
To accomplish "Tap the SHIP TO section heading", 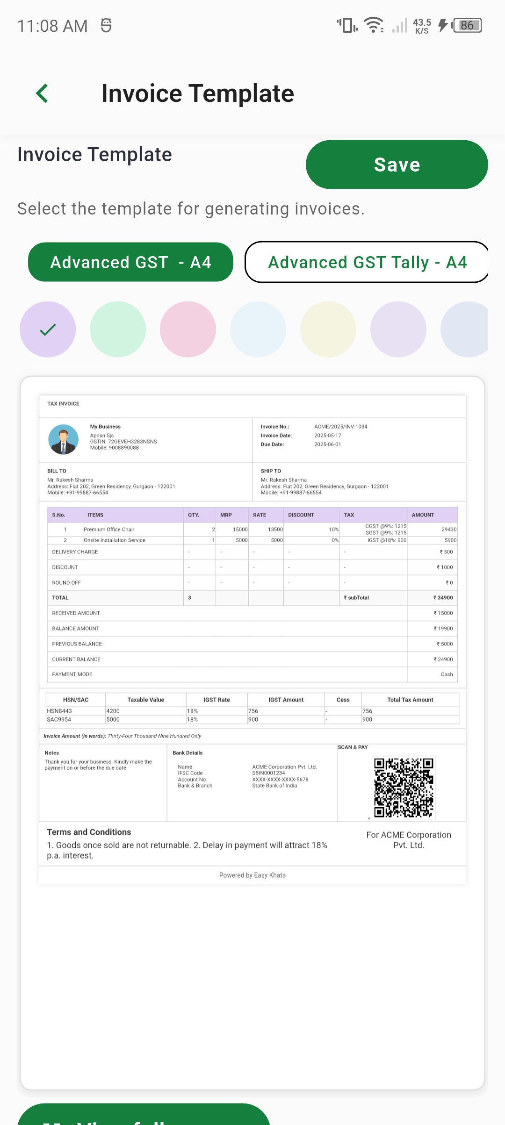I will (271, 471).
